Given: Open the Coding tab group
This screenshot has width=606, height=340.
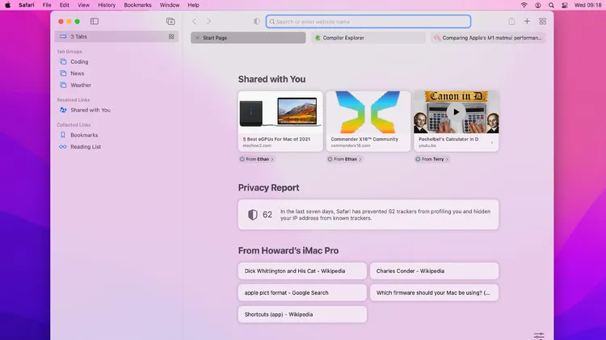Looking at the screenshot, I should (79, 61).
